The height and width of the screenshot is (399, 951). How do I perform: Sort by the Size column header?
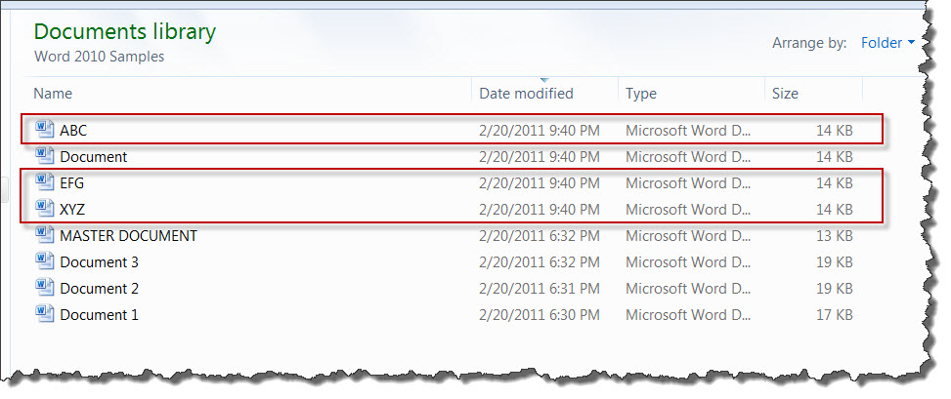(785, 94)
